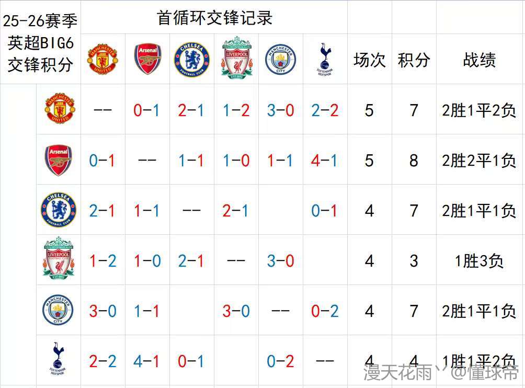Click the Manchester City crest in the header row

tap(281, 59)
